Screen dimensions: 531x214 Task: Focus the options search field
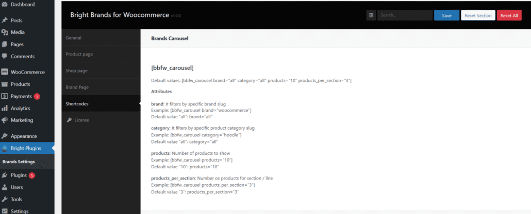[405, 15]
